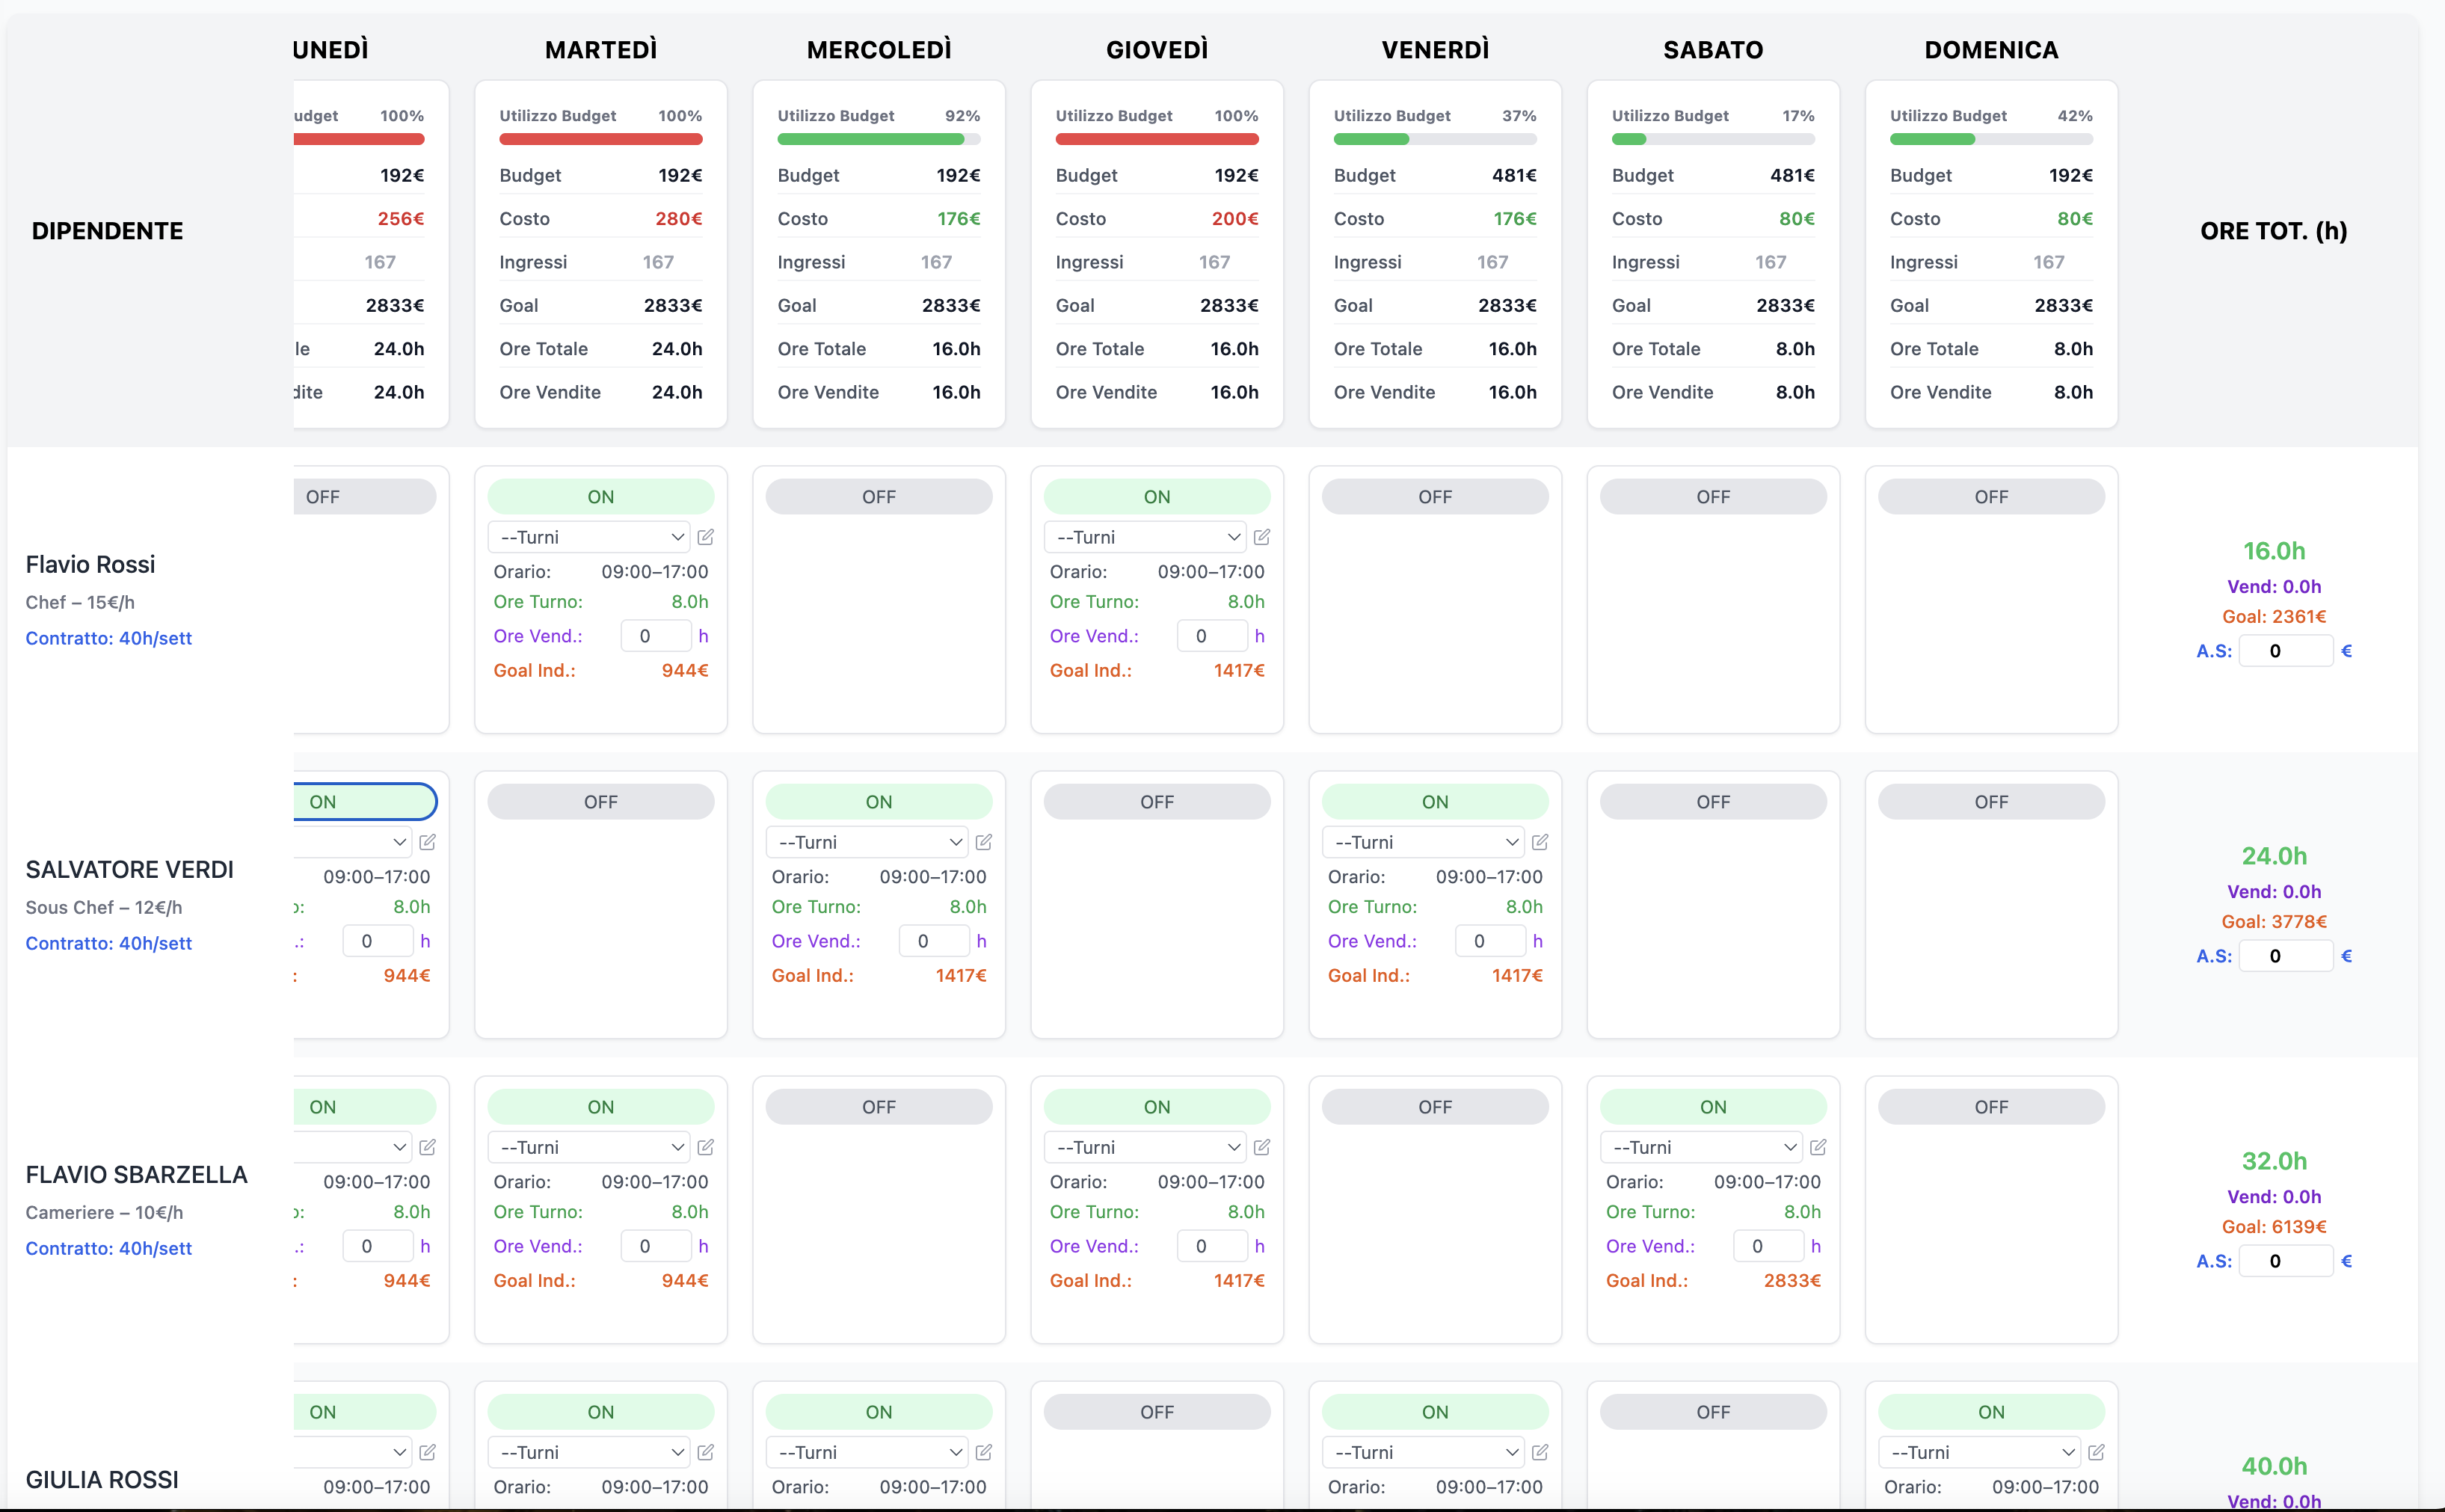Screen dimensions: 2445x1512
Task: Open Turni dropdown for Flavio Rossi Martedì
Action: click(x=588, y=537)
